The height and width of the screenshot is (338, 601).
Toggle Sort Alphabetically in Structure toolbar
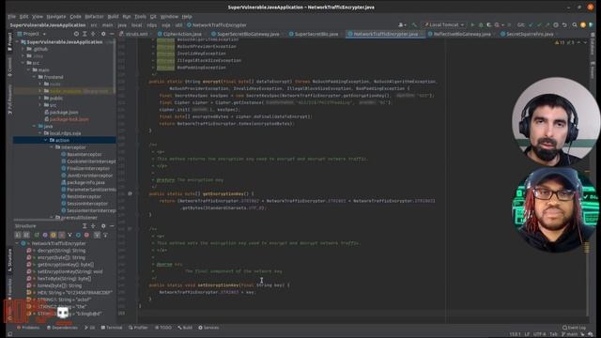tap(26, 235)
